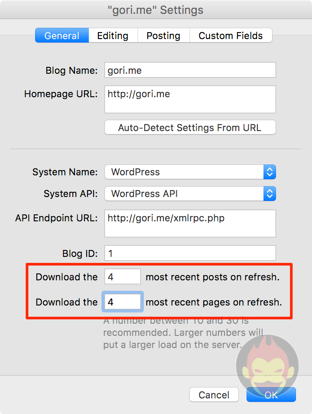Viewport: 312px width, 414px height.
Task: Edit the recent posts count field
Action: point(122,277)
